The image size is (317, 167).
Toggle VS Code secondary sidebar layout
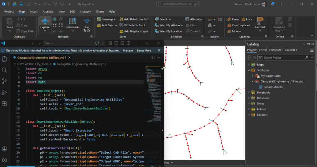[128, 43]
